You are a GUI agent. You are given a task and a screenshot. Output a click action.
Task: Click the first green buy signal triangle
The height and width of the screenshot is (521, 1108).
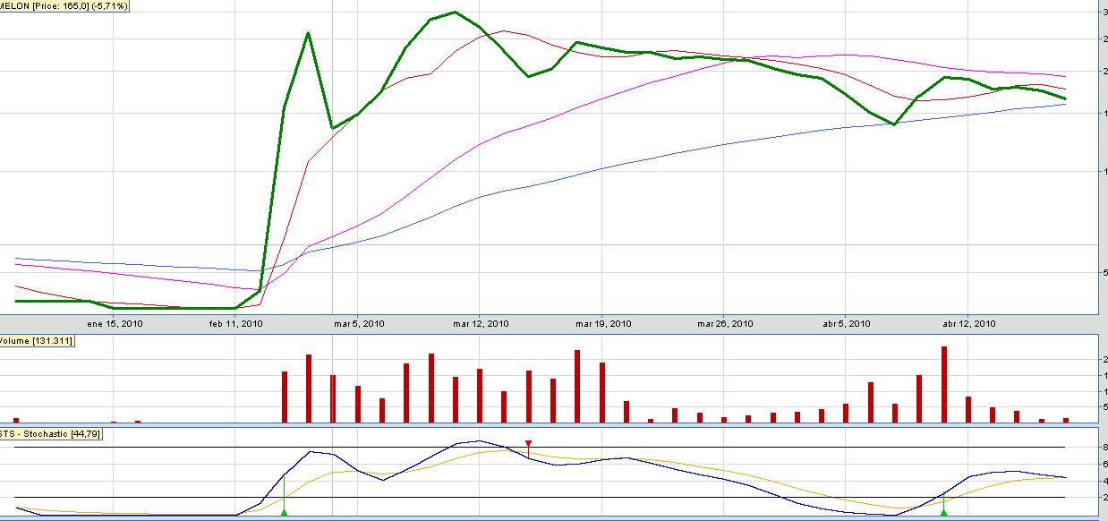point(284,512)
